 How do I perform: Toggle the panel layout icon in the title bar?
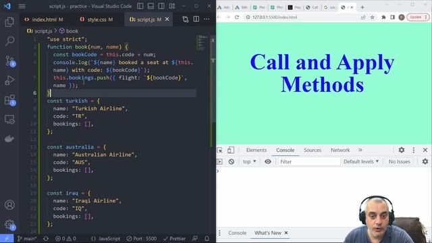pos(151,6)
